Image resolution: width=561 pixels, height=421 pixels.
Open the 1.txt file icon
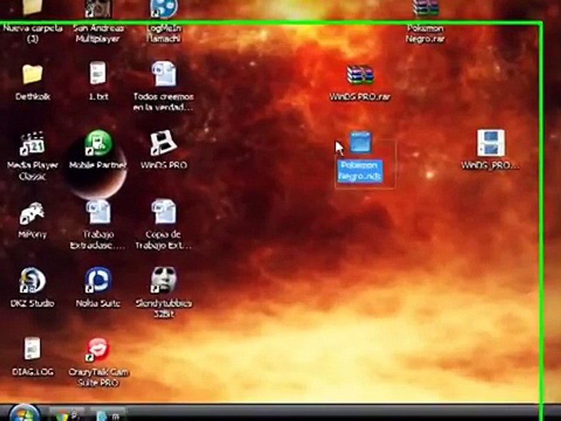(x=98, y=73)
